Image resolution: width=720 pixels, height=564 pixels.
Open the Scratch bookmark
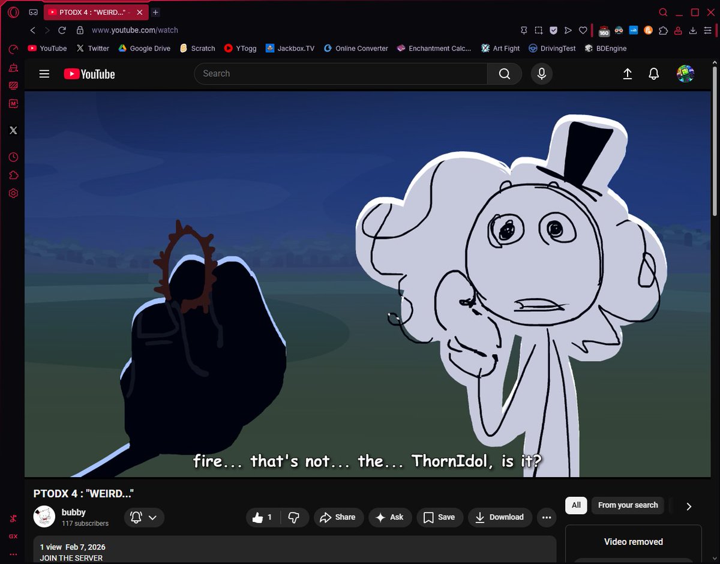(x=197, y=49)
